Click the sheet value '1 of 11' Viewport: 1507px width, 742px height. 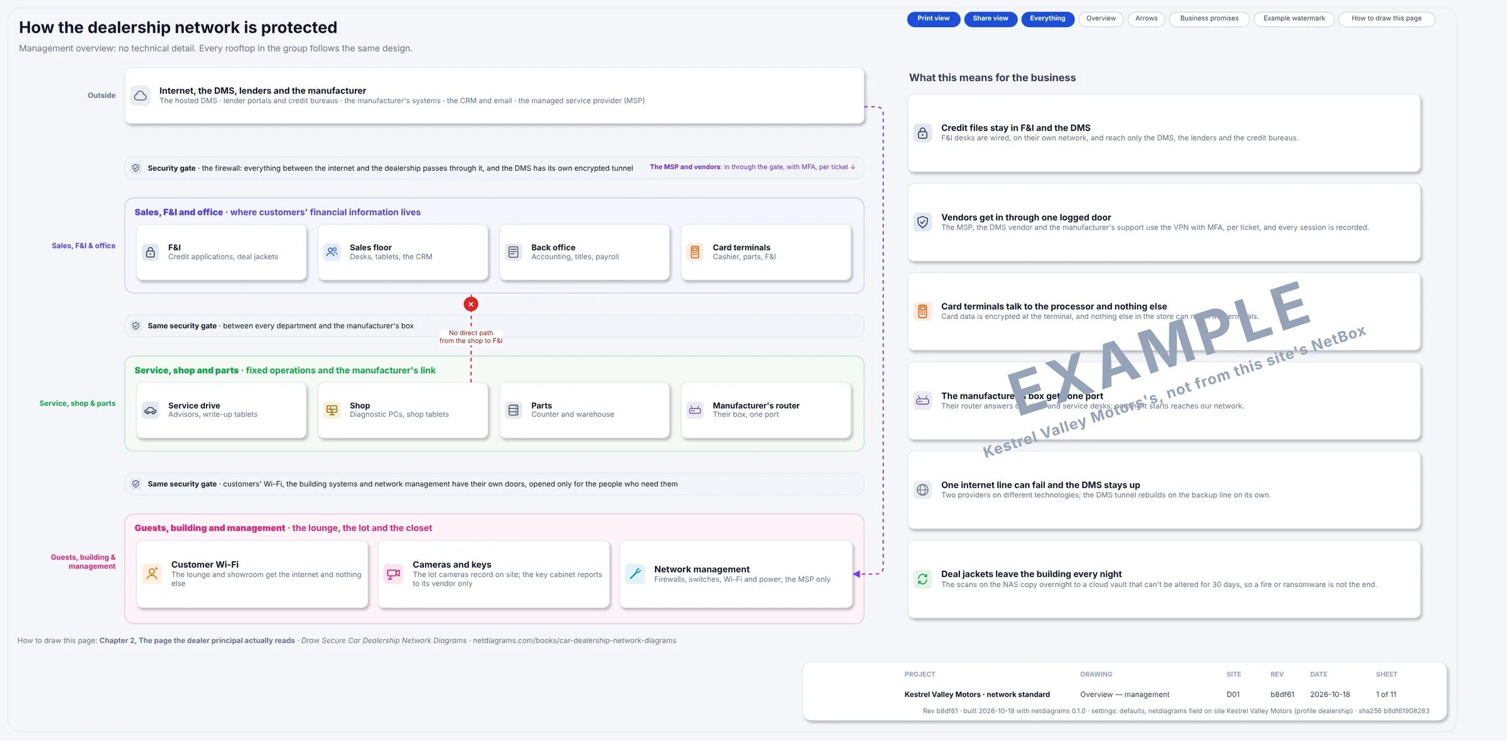[1386, 695]
